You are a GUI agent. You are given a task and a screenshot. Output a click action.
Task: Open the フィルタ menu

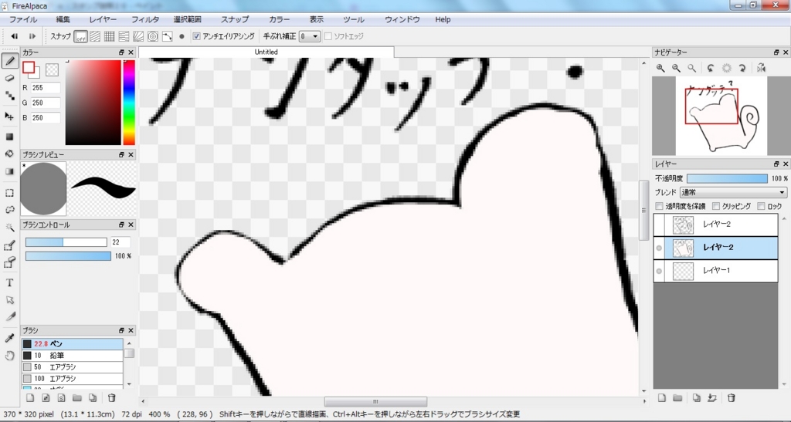click(x=145, y=19)
